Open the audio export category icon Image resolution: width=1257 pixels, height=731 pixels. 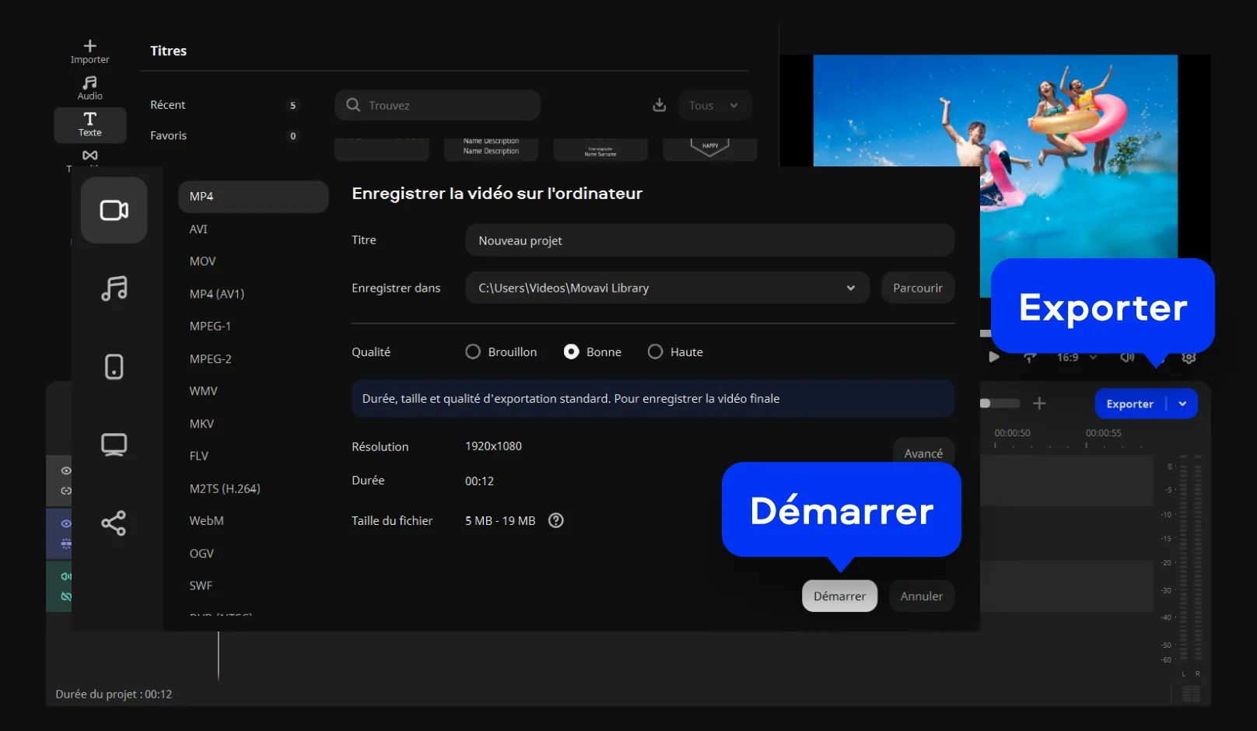[114, 289]
